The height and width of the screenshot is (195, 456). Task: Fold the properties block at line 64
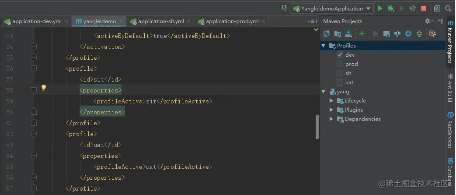click(34, 156)
